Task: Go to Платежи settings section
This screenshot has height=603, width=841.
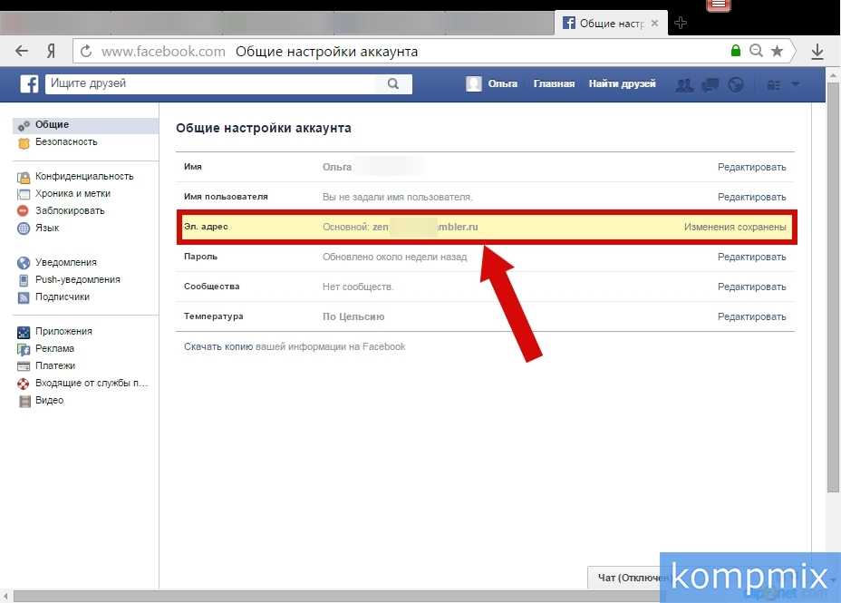Action: point(55,366)
